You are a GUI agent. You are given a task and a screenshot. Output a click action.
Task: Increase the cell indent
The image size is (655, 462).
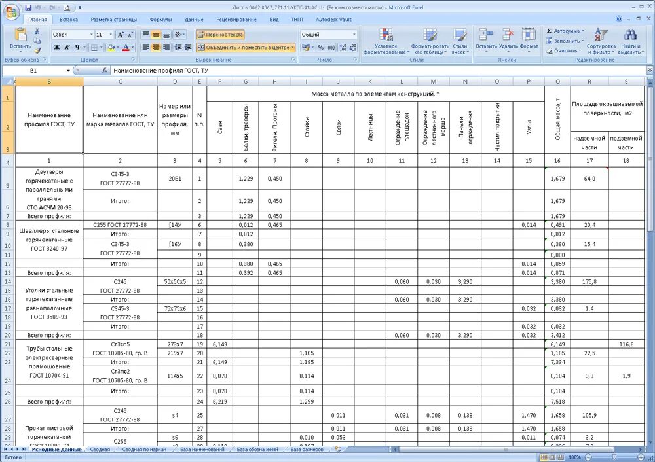click(x=189, y=48)
